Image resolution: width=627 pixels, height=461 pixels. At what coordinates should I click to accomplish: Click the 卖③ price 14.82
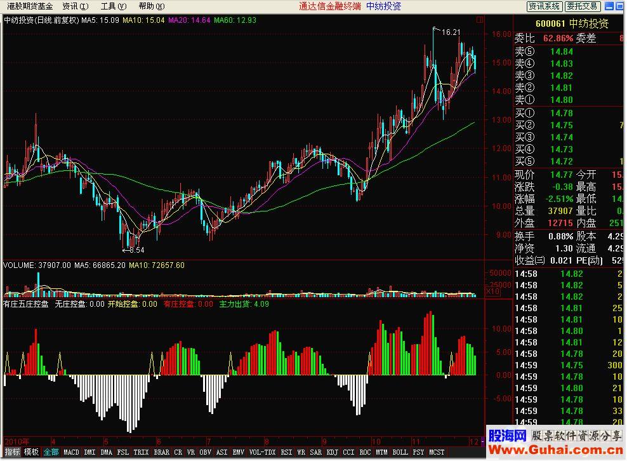point(562,76)
